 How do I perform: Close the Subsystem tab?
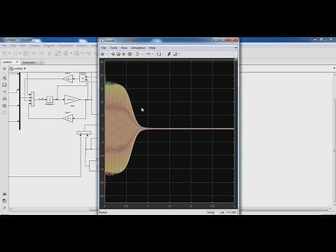[x=41, y=62]
